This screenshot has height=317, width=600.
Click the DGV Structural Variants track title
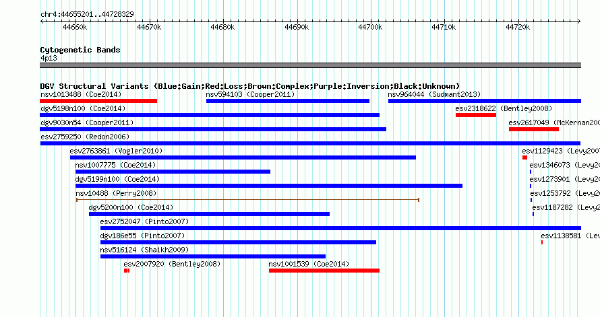(x=250, y=86)
